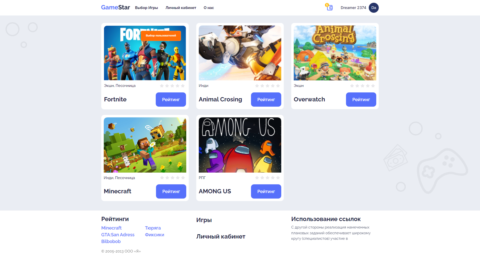This screenshot has height=259, width=480.
Task: Give Fortnite a five-star rating
Action: pyautogui.click(x=183, y=86)
